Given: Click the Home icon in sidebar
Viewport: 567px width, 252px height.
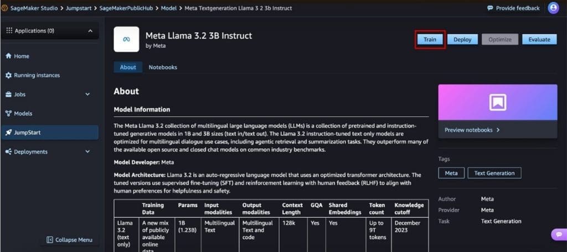Looking at the screenshot, I should click(x=8, y=56).
